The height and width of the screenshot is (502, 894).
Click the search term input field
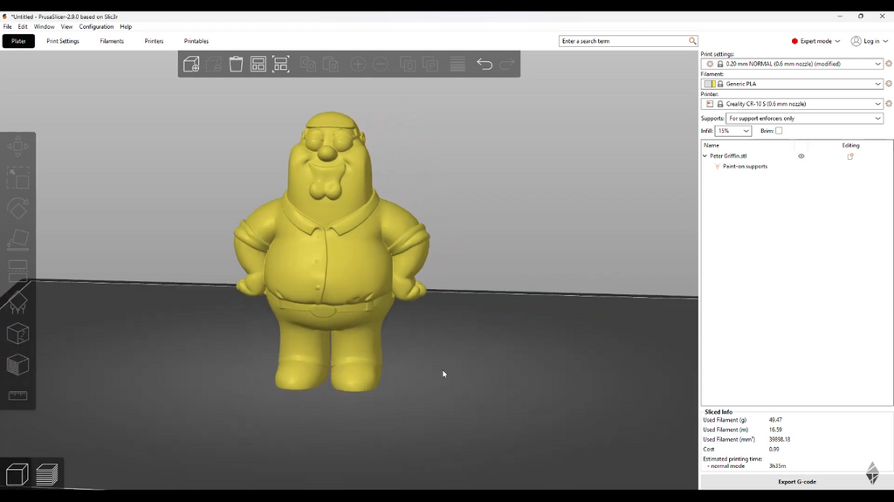[x=623, y=41]
